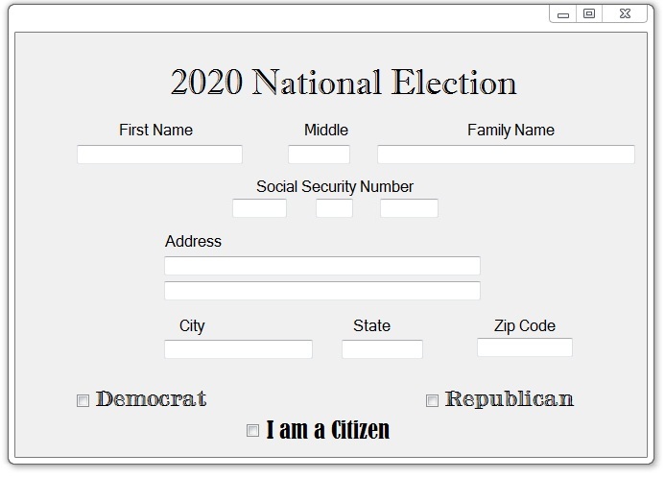Select the middle Social Security Number box
The height and width of the screenshot is (478, 665).
334,208
